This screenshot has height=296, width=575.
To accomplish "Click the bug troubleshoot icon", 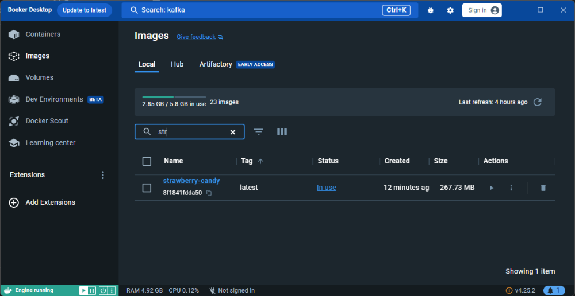I will (x=431, y=10).
